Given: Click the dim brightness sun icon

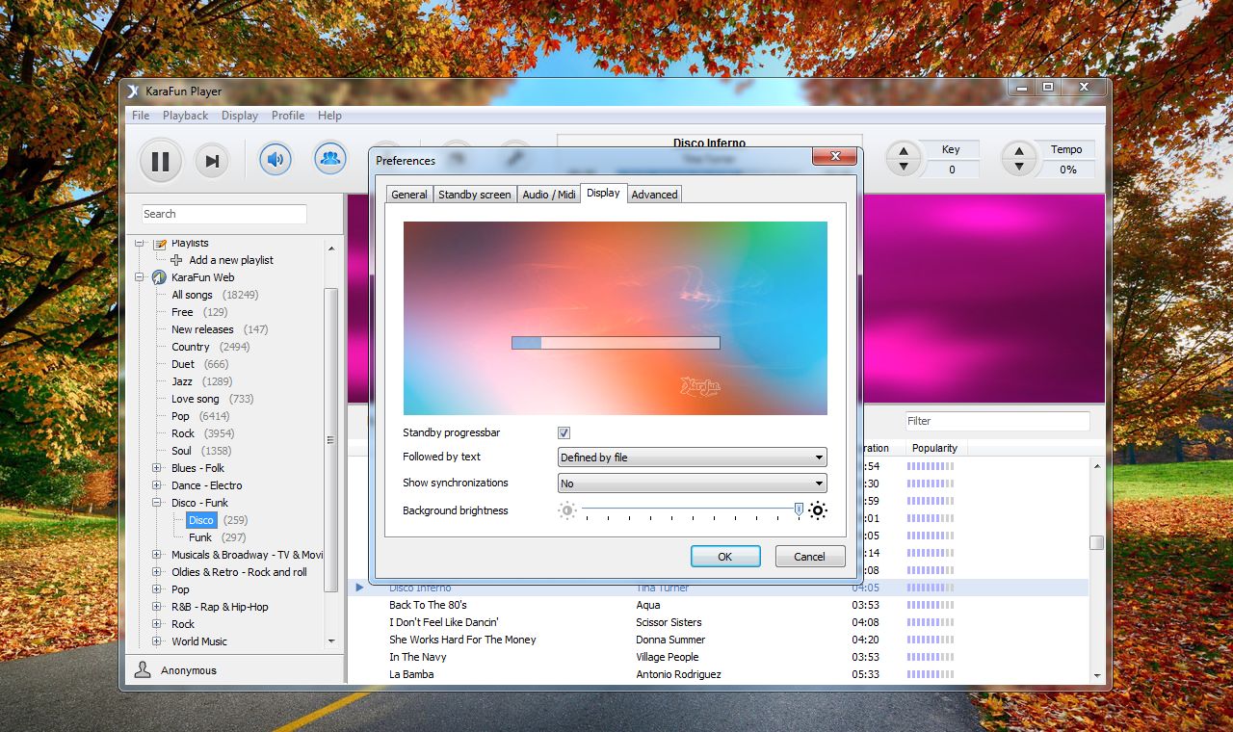Looking at the screenshot, I should coord(567,510).
